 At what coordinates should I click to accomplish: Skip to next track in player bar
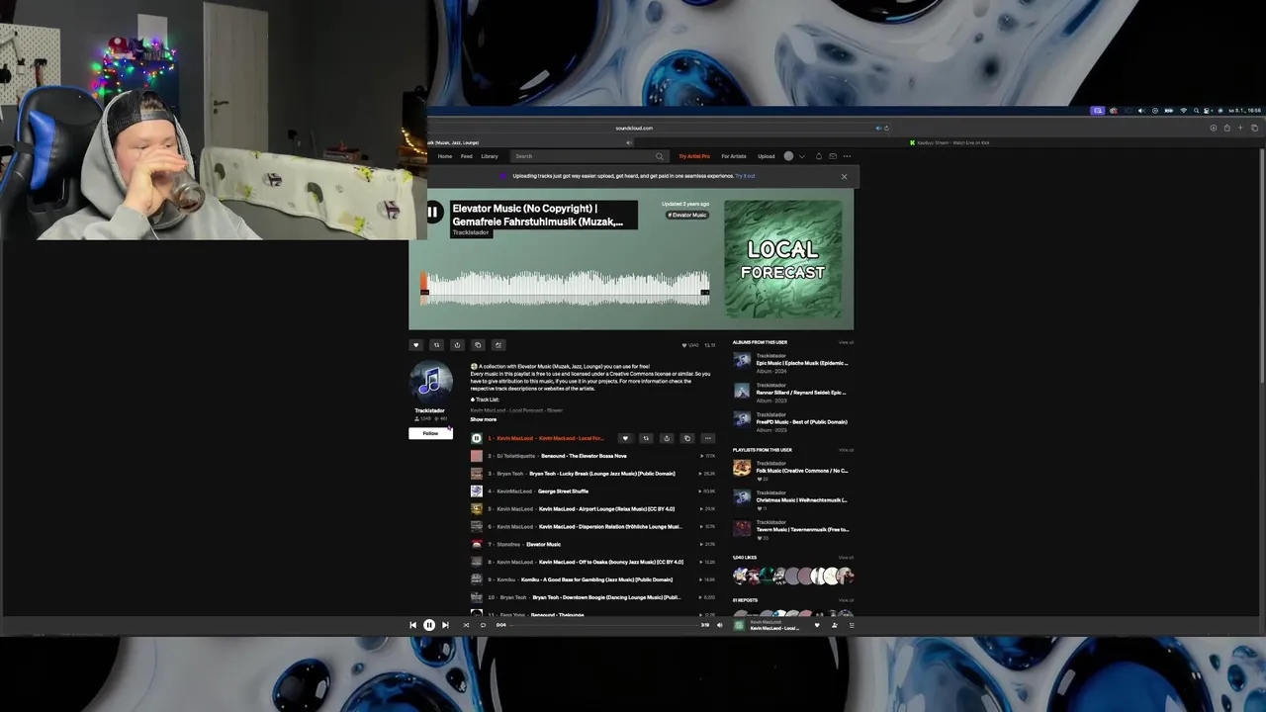tap(445, 625)
